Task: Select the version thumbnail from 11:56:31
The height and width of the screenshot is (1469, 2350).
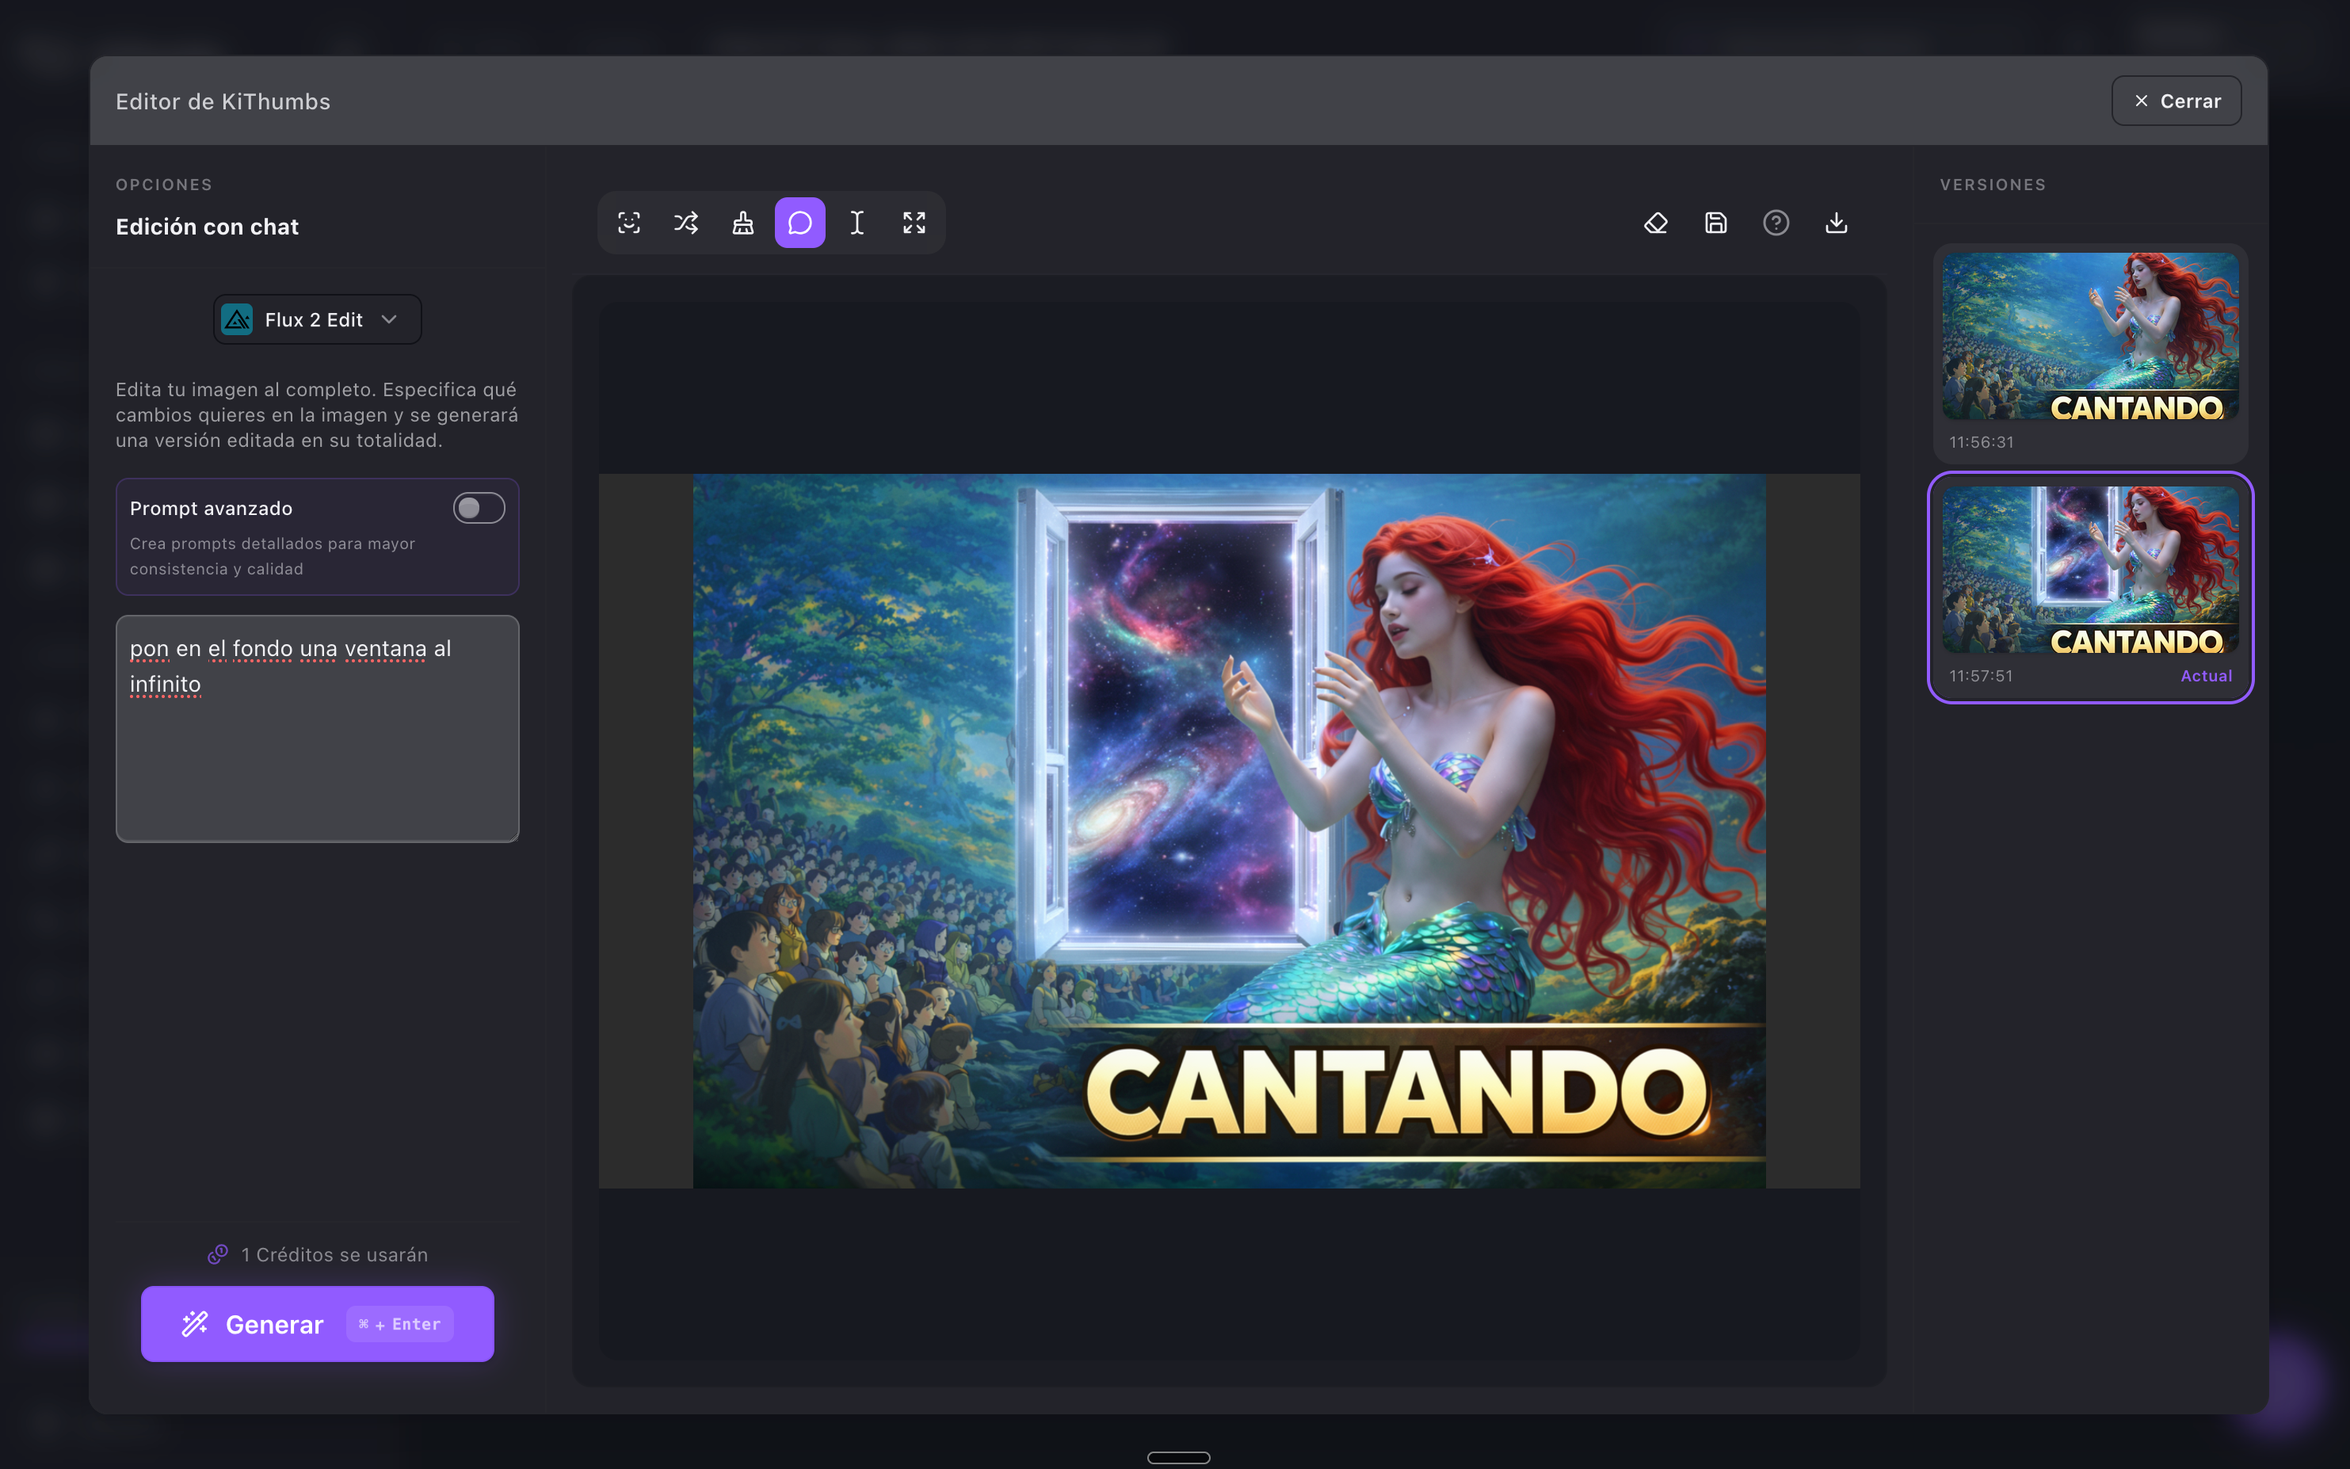Action: pyautogui.click(x=2091, y=336)
